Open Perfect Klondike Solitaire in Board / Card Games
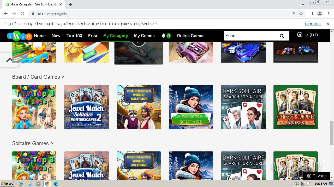Screen dimensions: 334x187 coord(296,107)
